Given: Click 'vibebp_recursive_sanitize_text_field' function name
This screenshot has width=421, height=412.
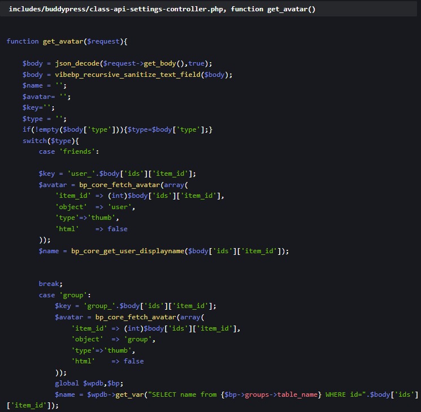Looking at the screenshot, I should [128, 75].
